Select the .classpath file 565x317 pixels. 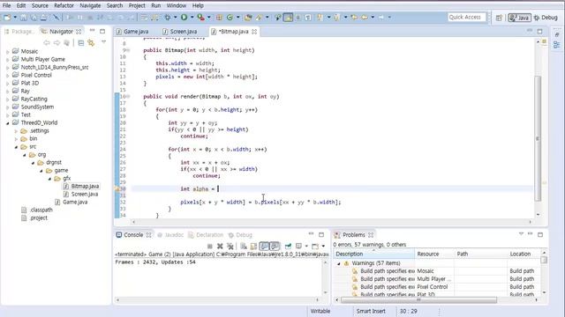(x=37, y=210)
